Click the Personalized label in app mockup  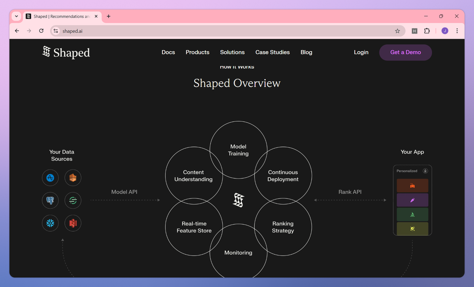pyautogui.click(x=407, y=171)
